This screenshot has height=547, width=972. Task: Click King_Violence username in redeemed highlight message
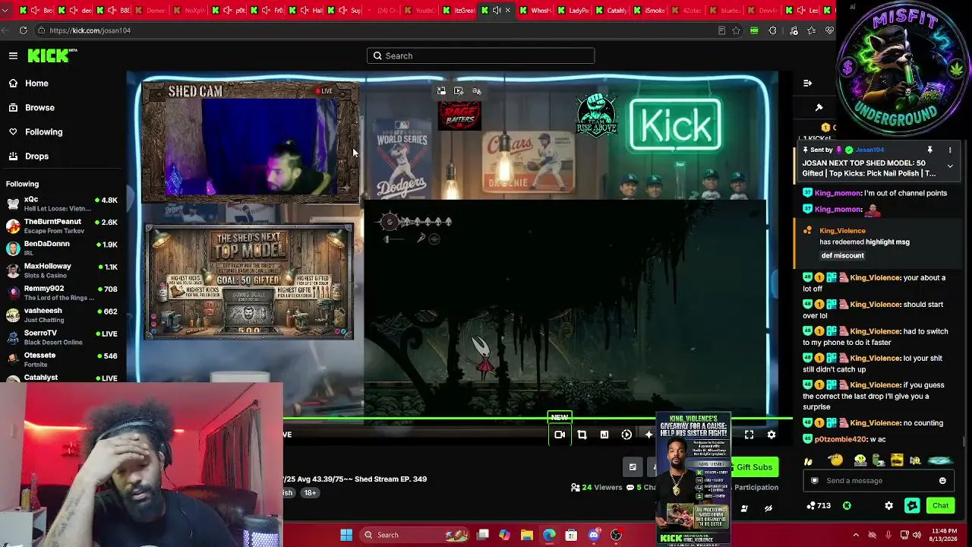(x=842, y=231)
